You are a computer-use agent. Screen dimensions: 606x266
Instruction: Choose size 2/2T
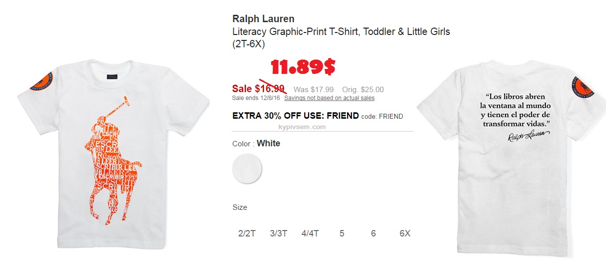tap(247, 233)
